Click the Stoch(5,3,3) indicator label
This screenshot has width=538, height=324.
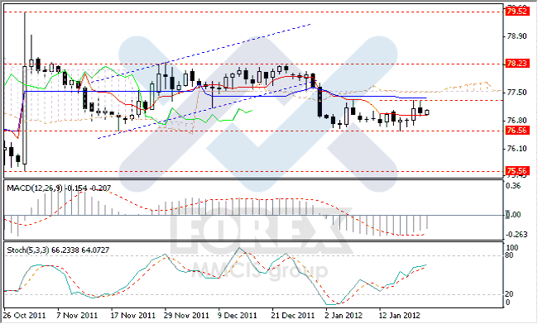click(x=28, y=250)
